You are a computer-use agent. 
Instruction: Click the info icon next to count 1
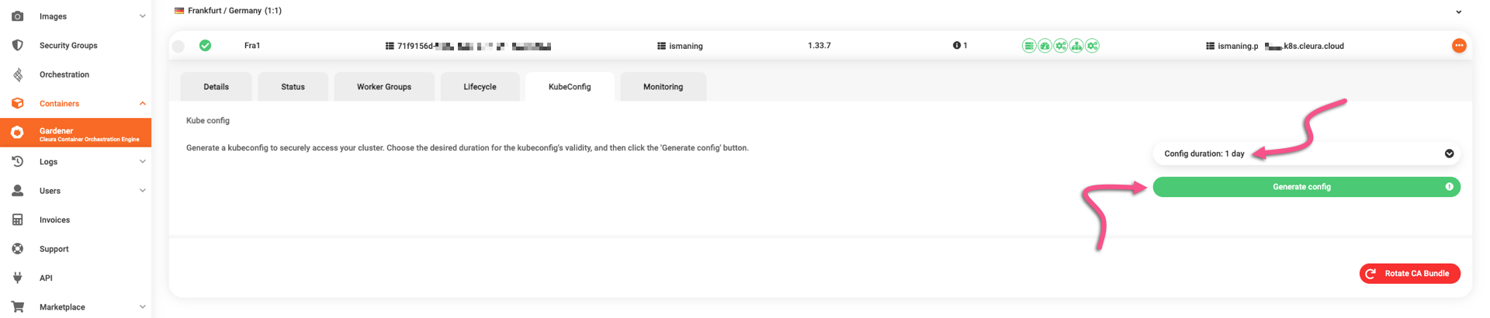[x=957, y=46]
